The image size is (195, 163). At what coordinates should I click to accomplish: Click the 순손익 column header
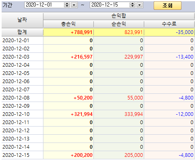[119, 24]
